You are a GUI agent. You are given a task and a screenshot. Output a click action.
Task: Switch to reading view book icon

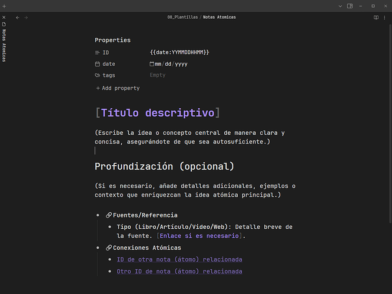point(376,18)
